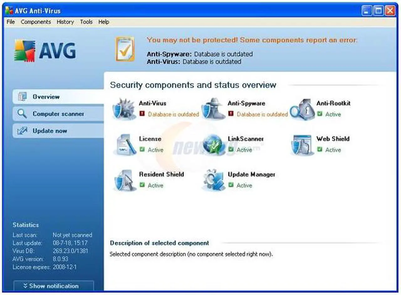Select the Anti-Virus component label
Screen dimensions: 401x295
(153, 103)
